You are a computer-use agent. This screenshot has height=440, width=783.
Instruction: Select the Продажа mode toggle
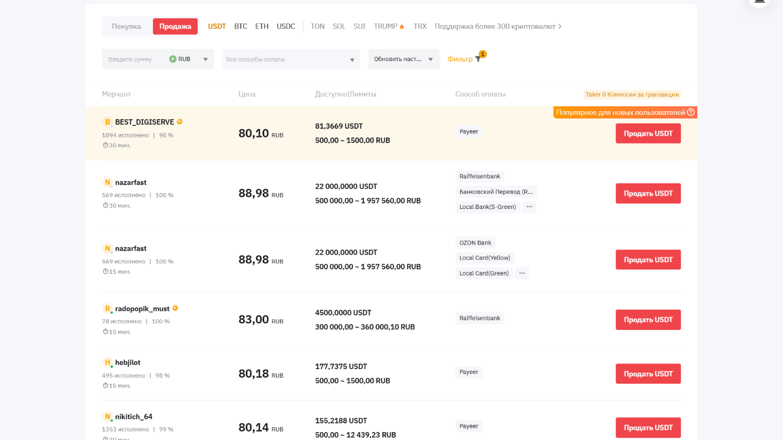tap(175, 26)
